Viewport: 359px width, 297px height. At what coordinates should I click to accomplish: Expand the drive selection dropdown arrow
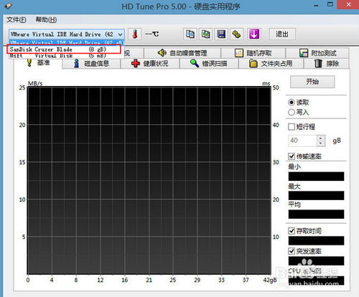[120, 34]
